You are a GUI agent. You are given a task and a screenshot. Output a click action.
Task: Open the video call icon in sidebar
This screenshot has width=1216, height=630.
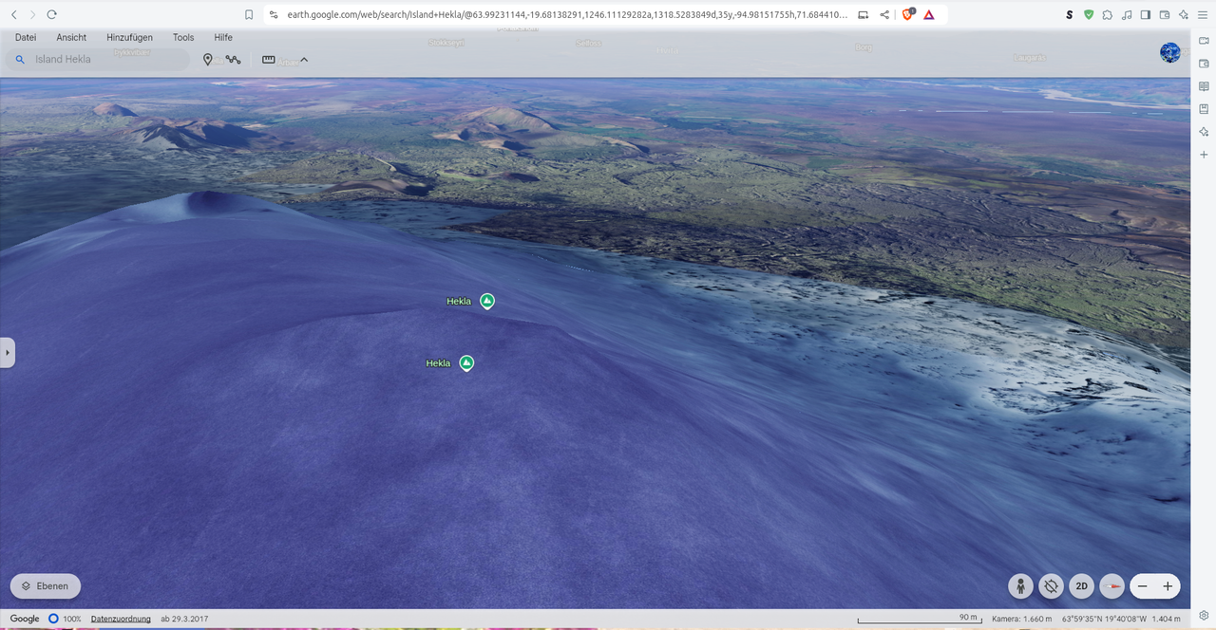[x=1204, y=41]
